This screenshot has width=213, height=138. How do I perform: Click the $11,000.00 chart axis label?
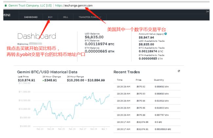click(x=25, y=92)
